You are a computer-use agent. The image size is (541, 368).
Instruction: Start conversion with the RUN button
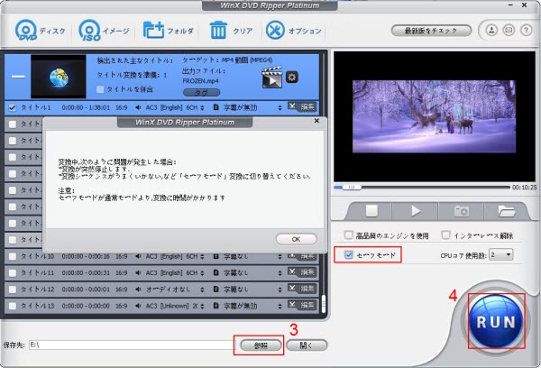[x=496, y=321]
